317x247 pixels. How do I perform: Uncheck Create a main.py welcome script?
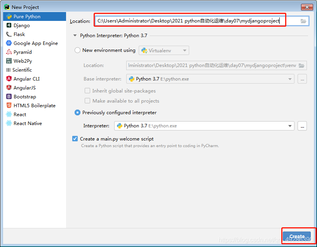pos(75,139)
